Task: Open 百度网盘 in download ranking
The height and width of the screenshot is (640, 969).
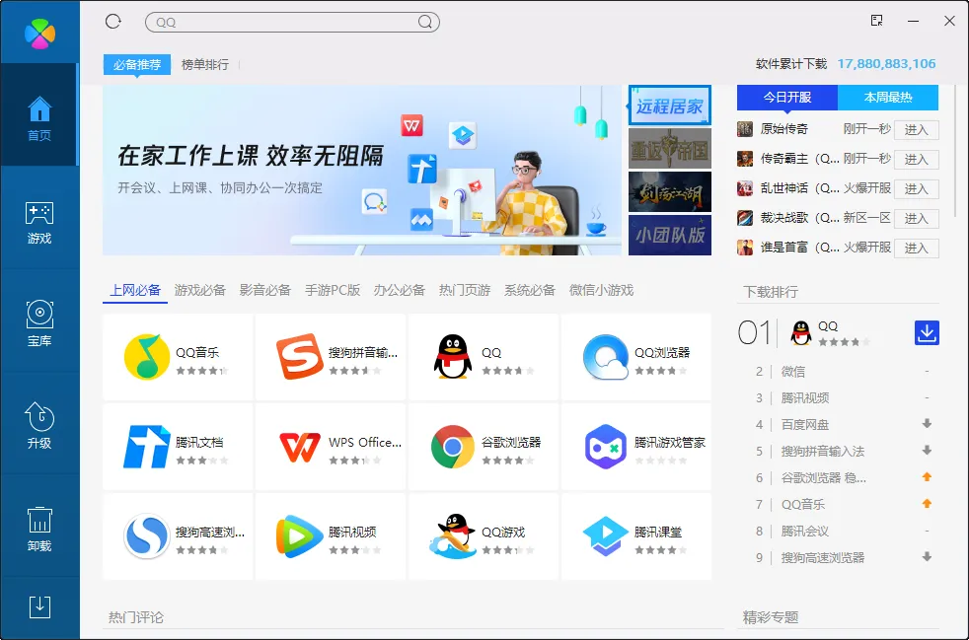Action: click(804, 424)
